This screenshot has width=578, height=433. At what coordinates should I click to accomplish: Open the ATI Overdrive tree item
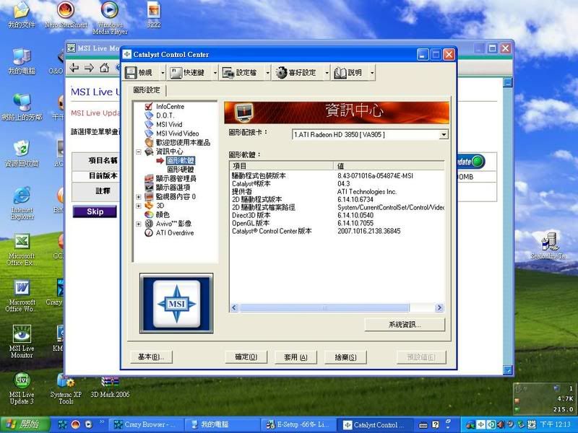click(174, 233)
